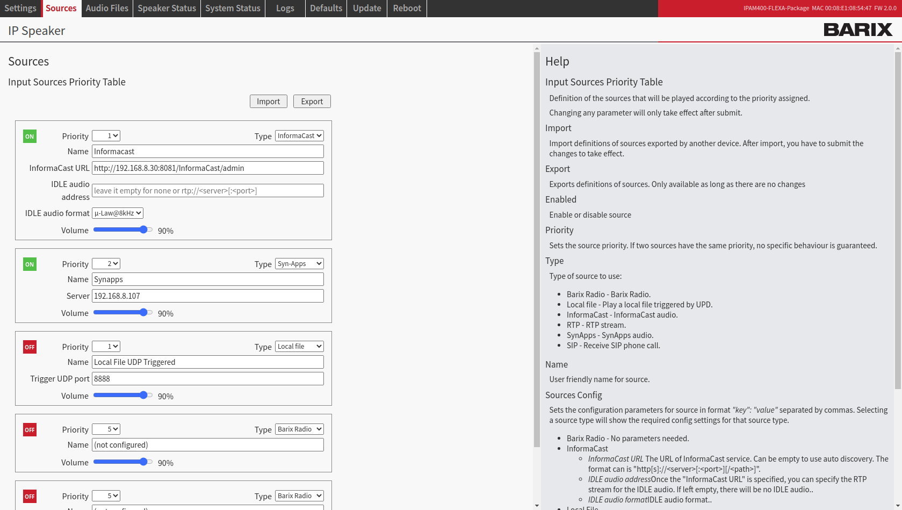The width and height of the screenshot is (902, 510).
Task: Enable the Local File UDP Triggered source
Action: point(30,347)
